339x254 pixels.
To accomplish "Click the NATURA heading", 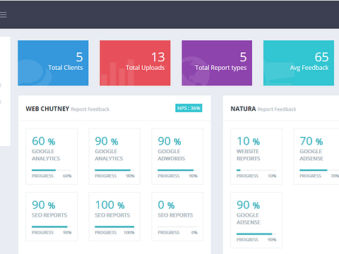I will [243, 109].
